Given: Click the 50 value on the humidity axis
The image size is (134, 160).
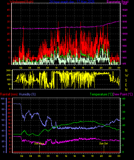Looking at the screenshot, I should (x=3, y=125).
